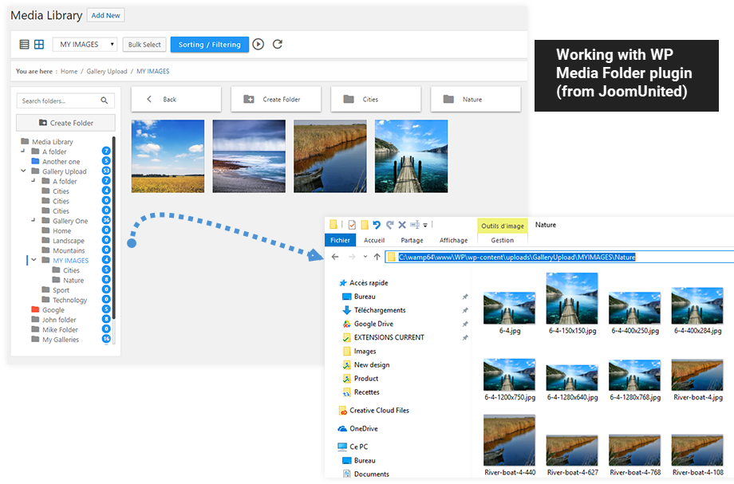The width and height of the screenshot is (734, 484).
Task: Switch Media Library to grid view
Action: click(x=39, y=45)
